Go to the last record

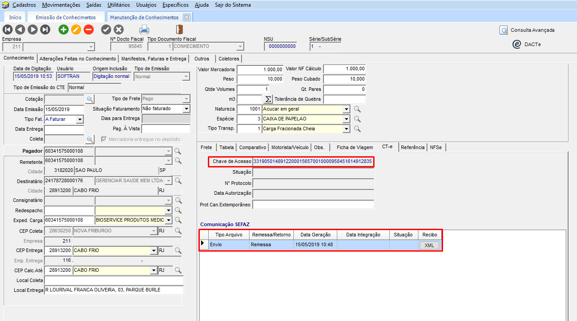[x=45, y=30]
